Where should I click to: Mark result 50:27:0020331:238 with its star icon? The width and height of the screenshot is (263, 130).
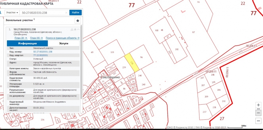coord(75,29)
